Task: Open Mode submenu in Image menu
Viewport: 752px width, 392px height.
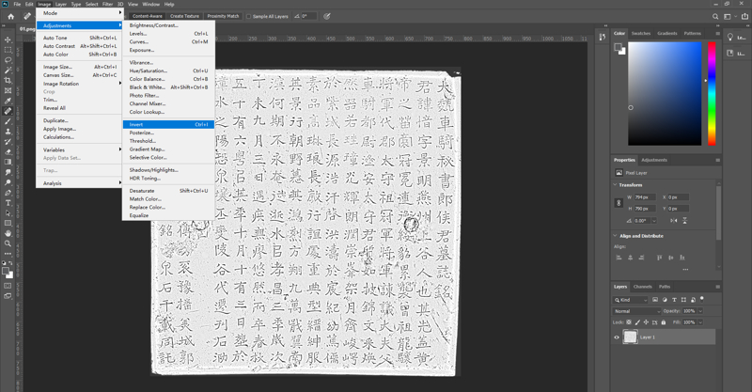Action: (79, 13)
